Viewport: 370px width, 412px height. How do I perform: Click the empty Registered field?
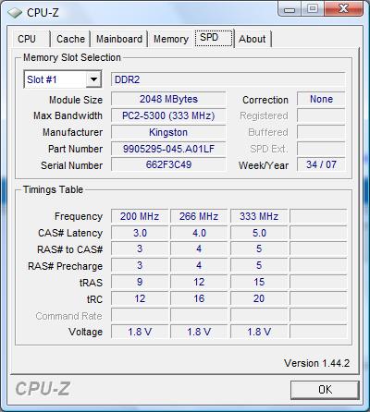321,115
